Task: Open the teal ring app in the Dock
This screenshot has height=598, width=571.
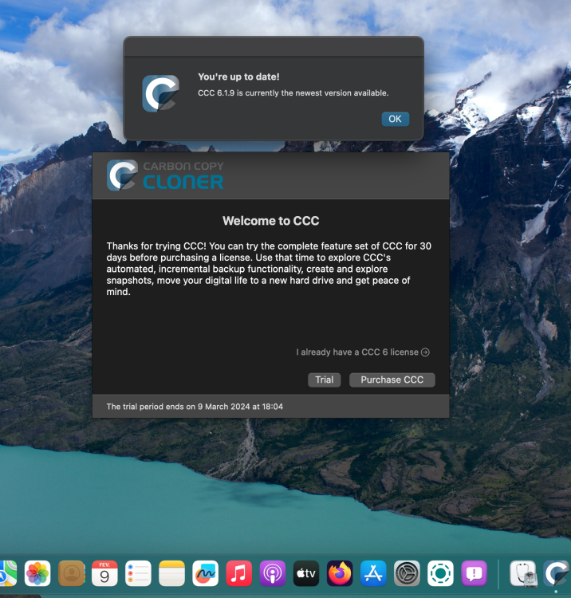Action: coord(440,573)
